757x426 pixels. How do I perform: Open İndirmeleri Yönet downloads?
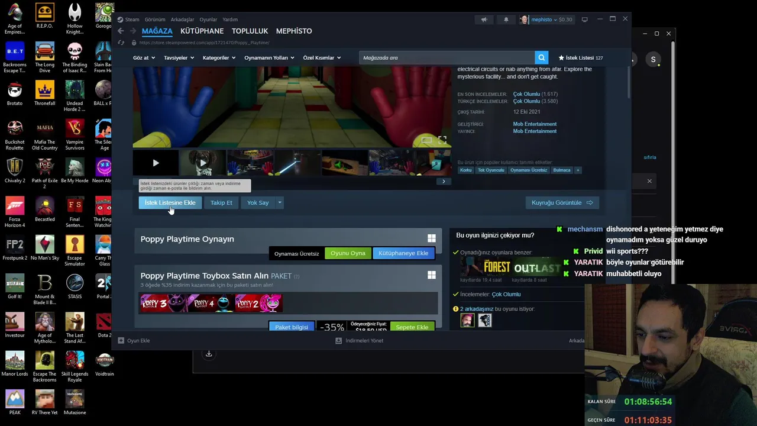pyautogui.click(x=360, y=340)
